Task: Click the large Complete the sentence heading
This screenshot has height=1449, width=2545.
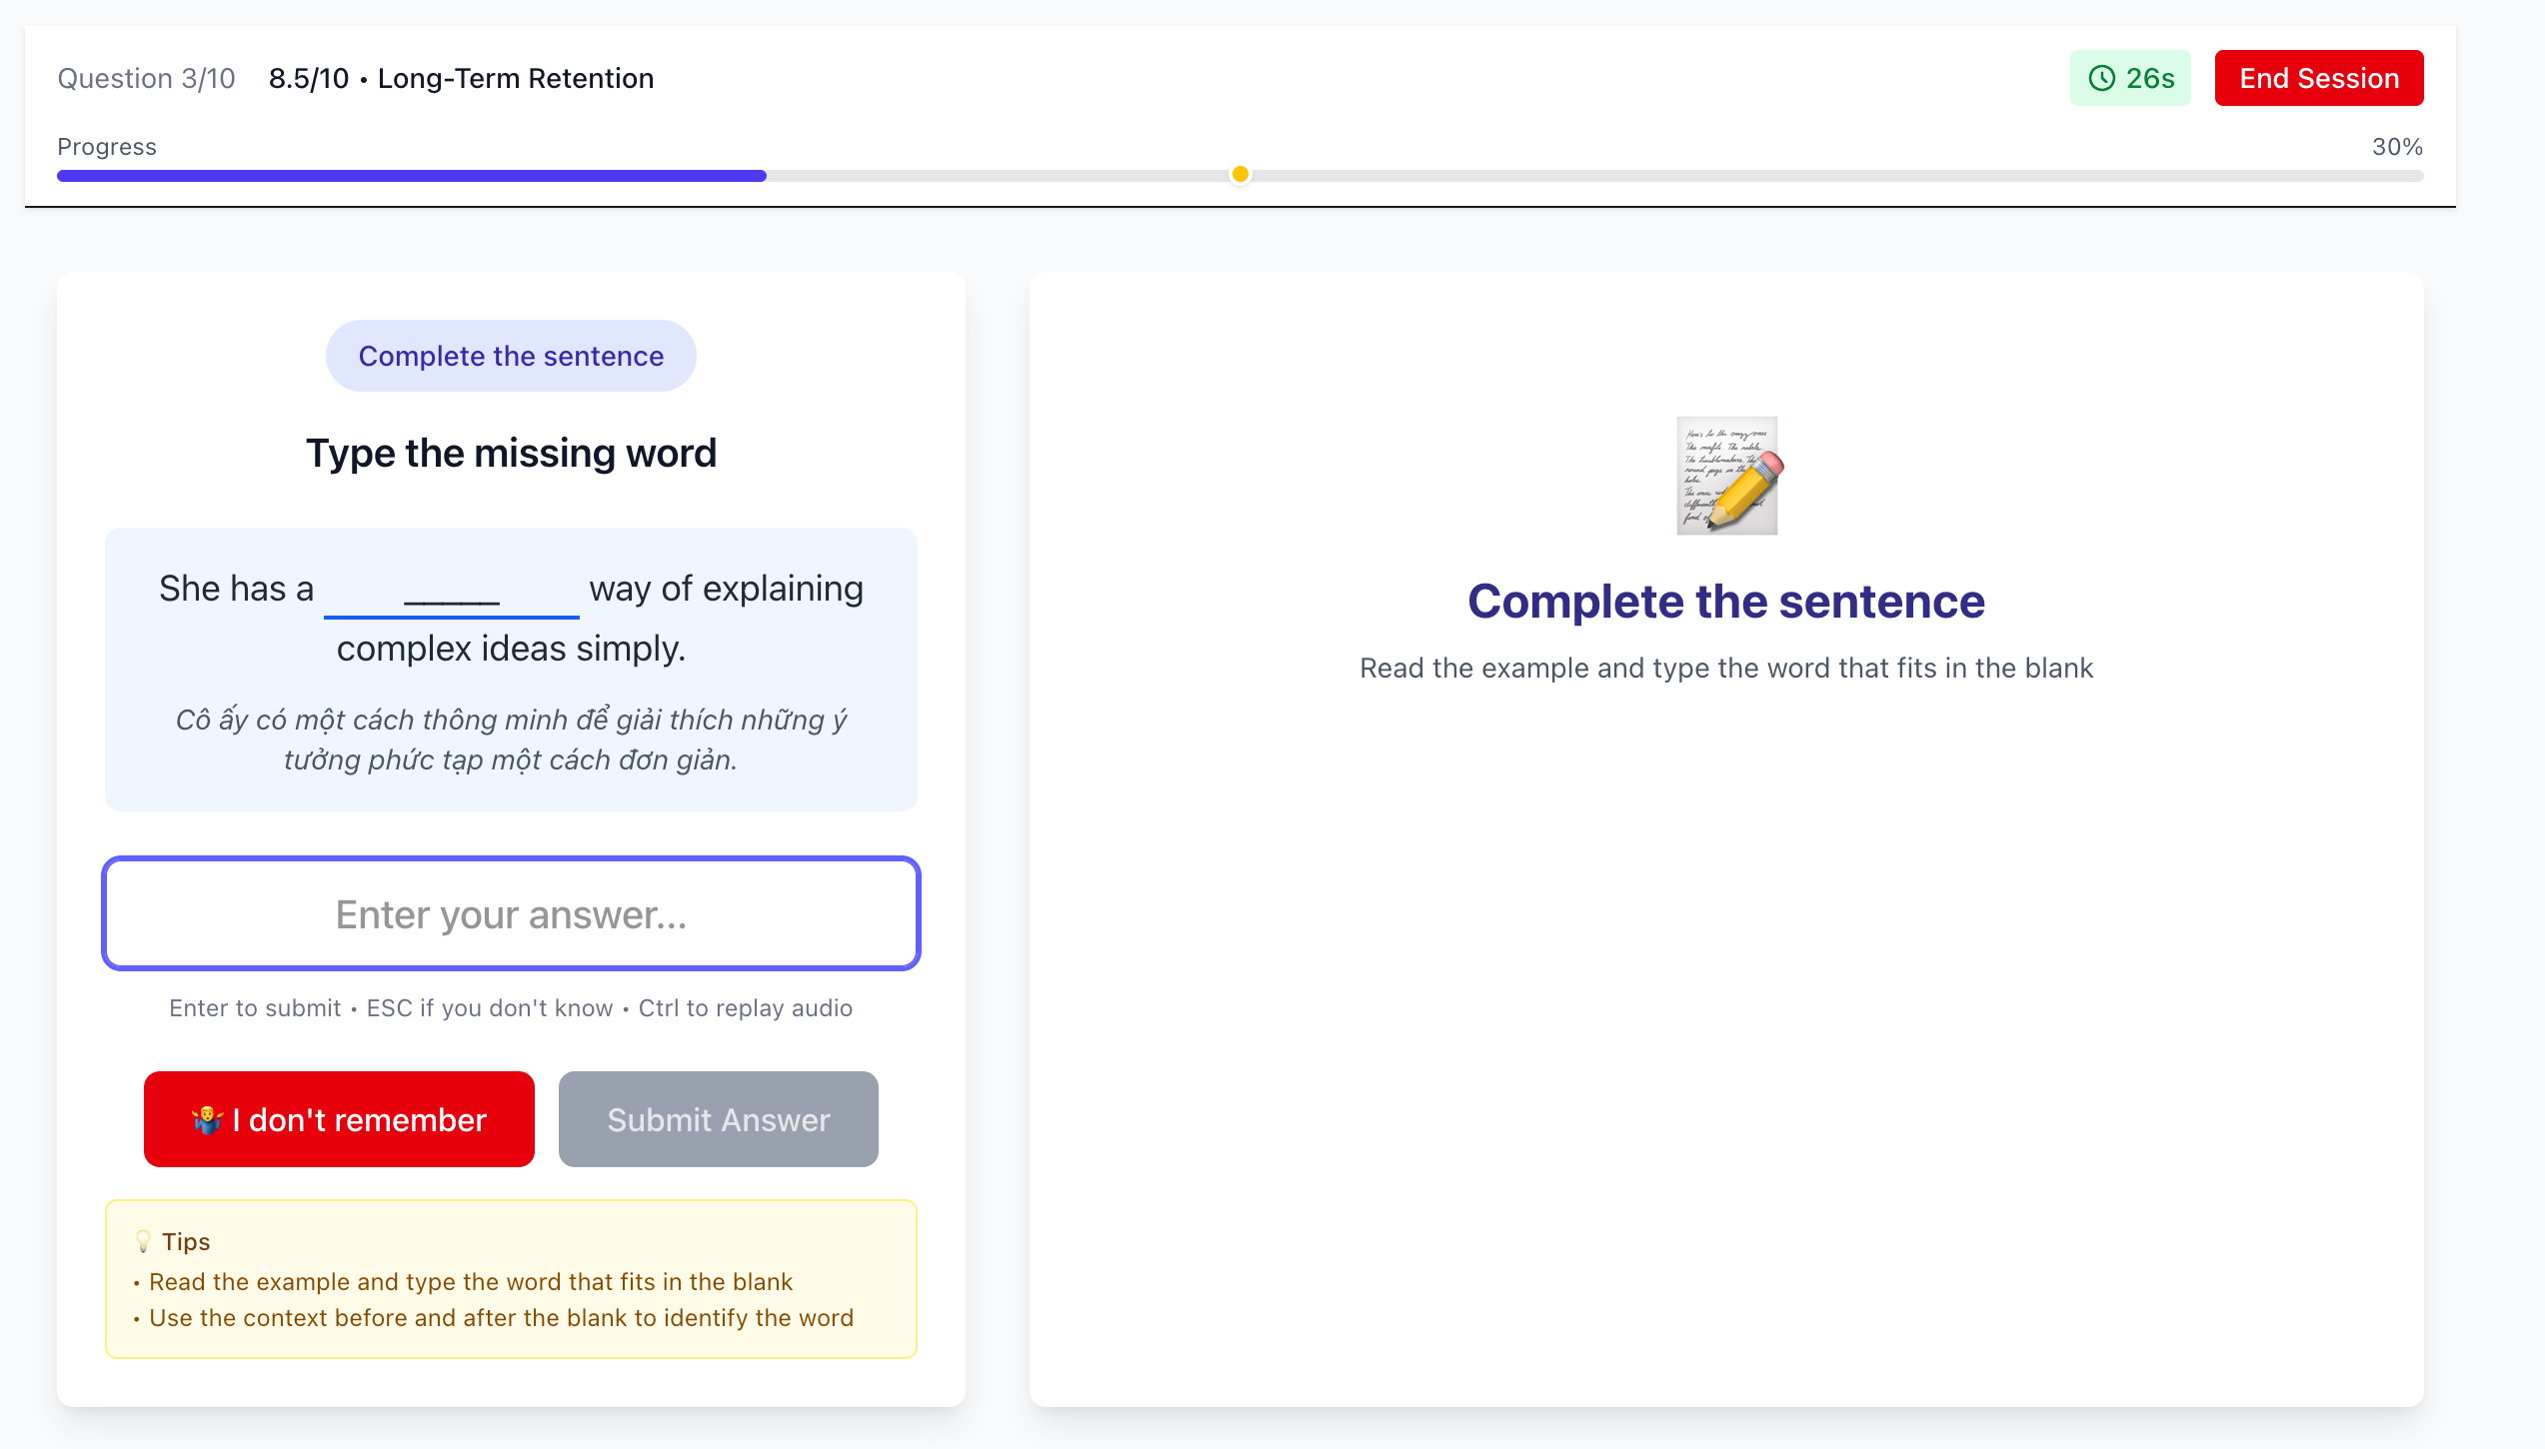Action: coord(1725,602)
